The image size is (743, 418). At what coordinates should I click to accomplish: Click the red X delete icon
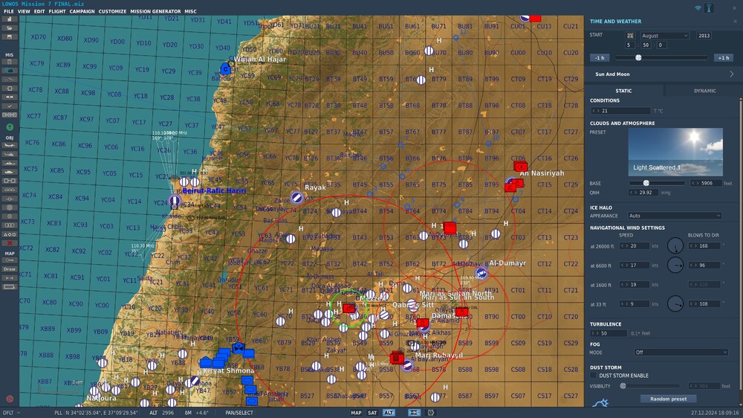click(9, 243)
